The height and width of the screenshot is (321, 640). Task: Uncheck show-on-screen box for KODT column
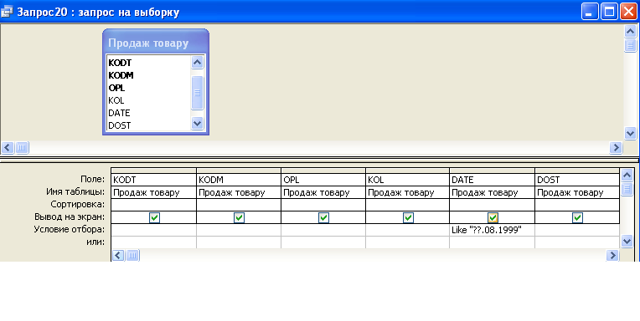coord(154,217)
